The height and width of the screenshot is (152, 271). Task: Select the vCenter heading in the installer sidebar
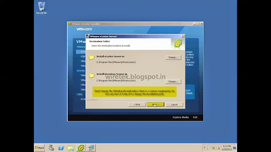click(x=81, y=71)
